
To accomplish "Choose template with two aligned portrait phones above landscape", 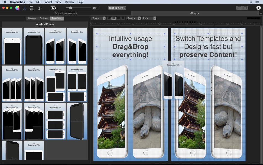I will [77, 84].
